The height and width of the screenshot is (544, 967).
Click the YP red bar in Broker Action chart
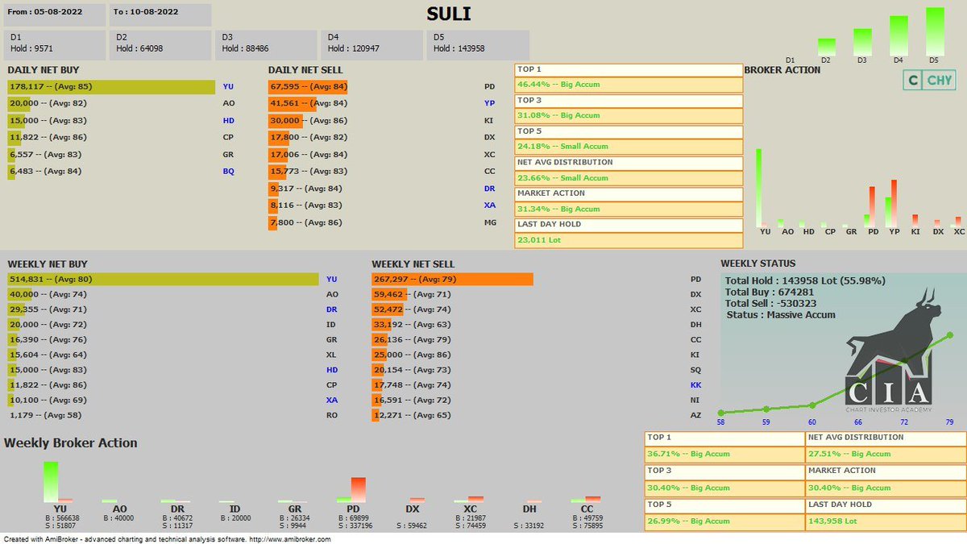893,203
